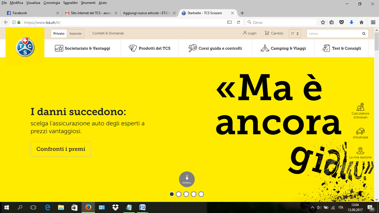The width and height of the screenshot is (379, 213).
Task: Click the Firefox Cerca search field
Action: (x=281, y=22)
